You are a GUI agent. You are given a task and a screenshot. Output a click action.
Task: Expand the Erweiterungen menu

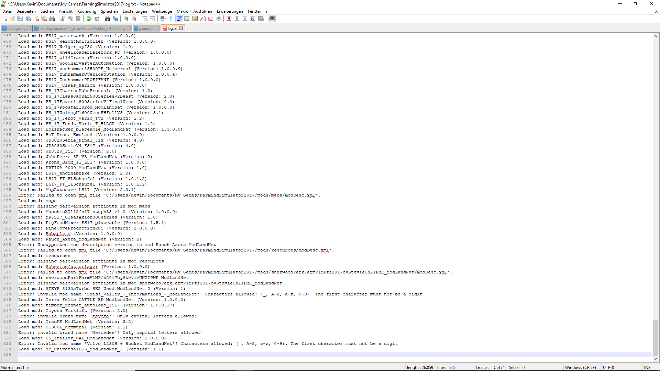[230, 11]
